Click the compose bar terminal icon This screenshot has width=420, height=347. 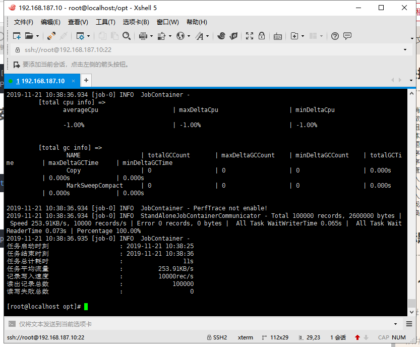pyautogui.click(x=12, y=324)
